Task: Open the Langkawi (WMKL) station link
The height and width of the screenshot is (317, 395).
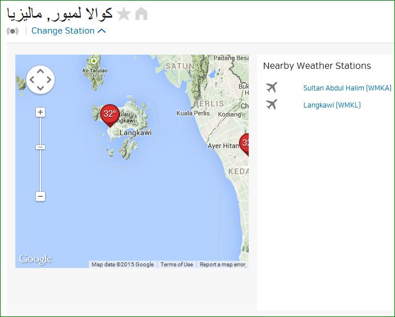Action: point(332,105)
